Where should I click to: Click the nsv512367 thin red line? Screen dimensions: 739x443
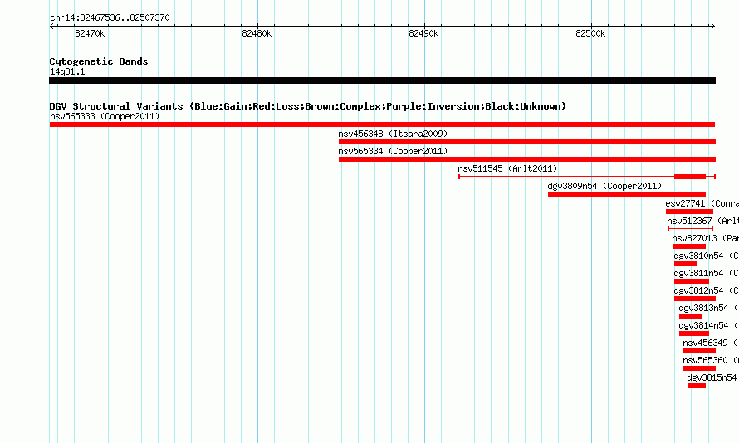(691, 229)
